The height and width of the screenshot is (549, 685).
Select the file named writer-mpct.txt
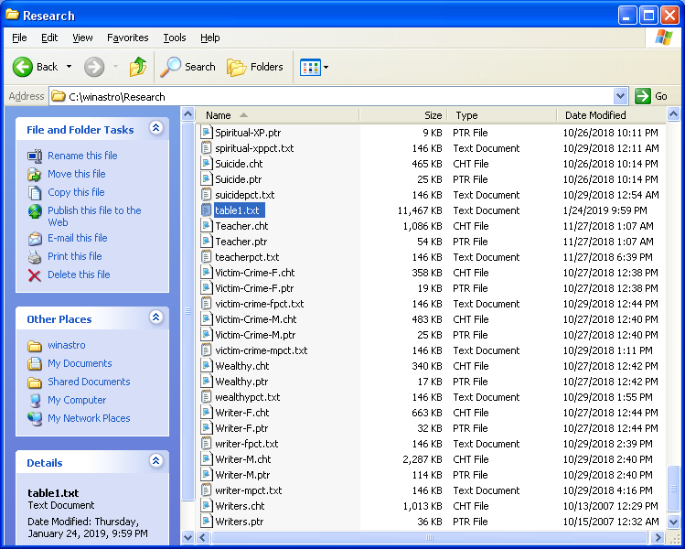pos(249,490)
